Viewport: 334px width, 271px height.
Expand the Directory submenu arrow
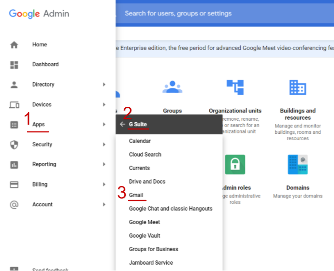pyautogui.click(x=104, y=85)
